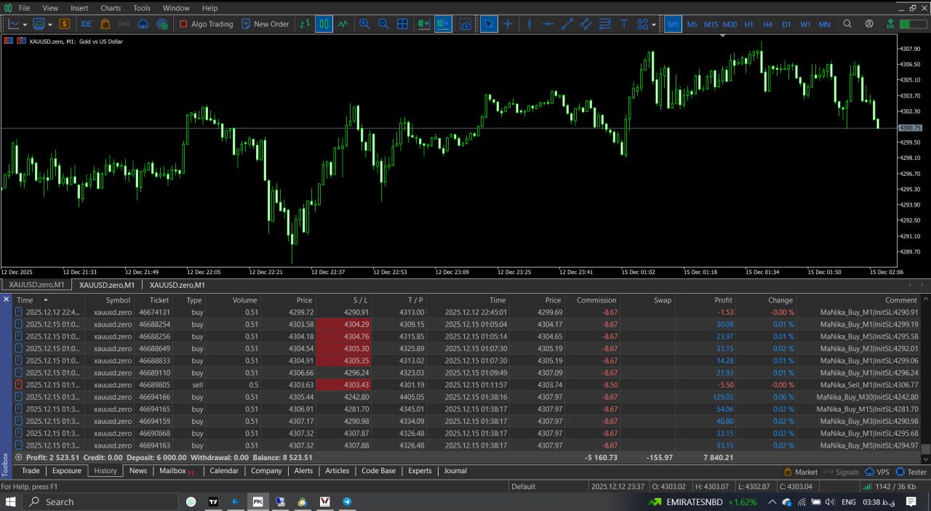Select the trendline drawing tool

pos(567,24)
